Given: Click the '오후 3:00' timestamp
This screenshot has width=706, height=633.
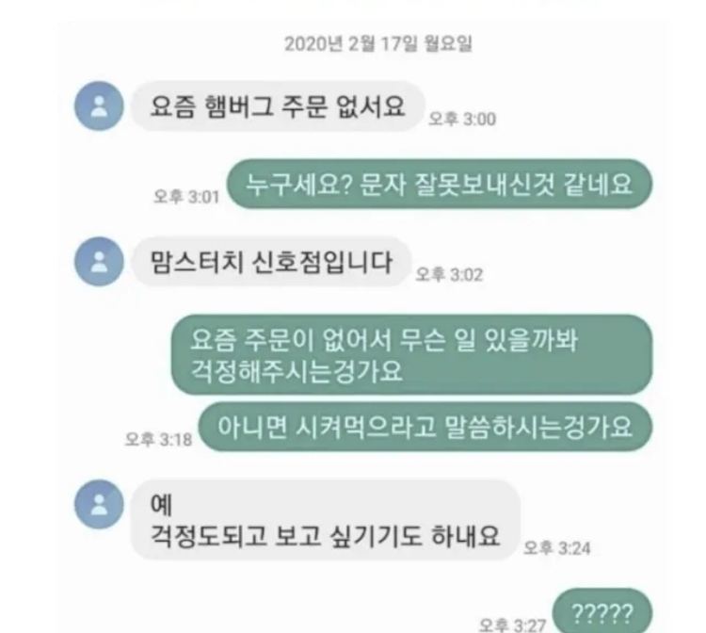Looking at the screenshot, I should [462, 119].
